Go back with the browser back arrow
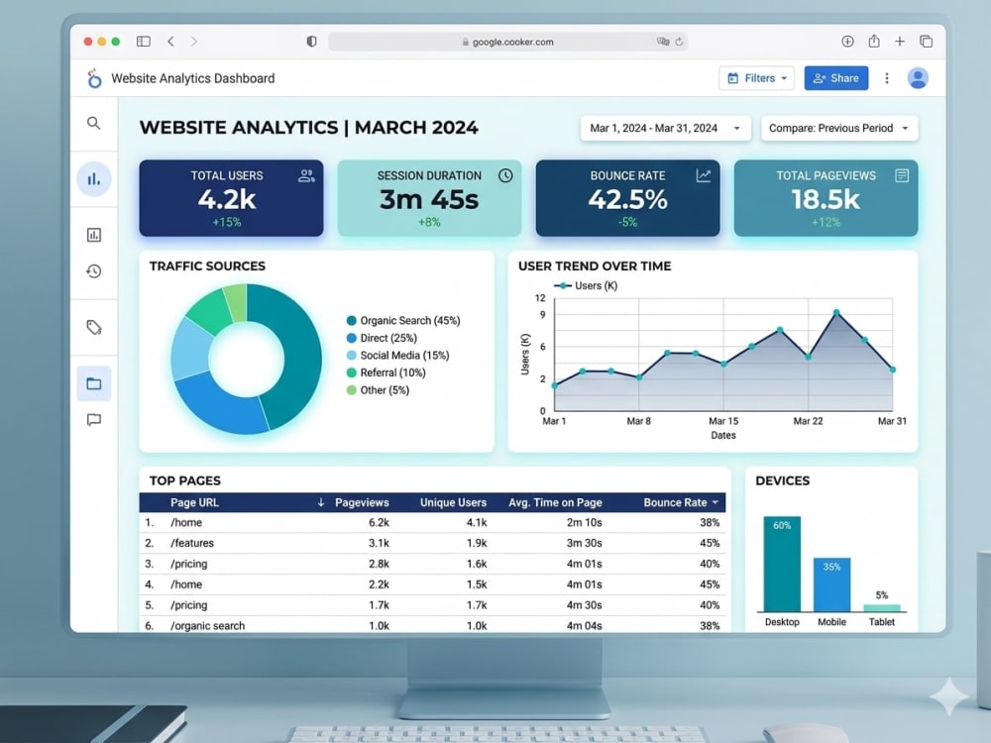Image resolution: width=991 pixels, height=743 pixels. (170, 41)
